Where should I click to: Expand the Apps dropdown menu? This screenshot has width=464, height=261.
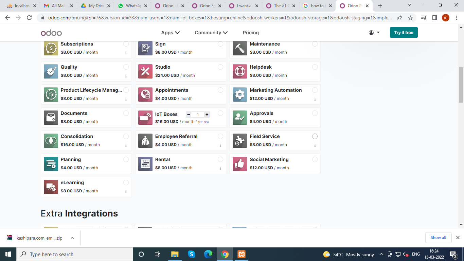click(170, 33)
